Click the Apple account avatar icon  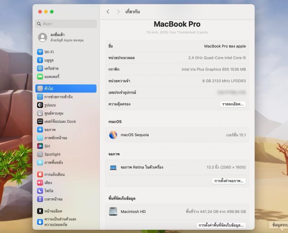[42, 37]
